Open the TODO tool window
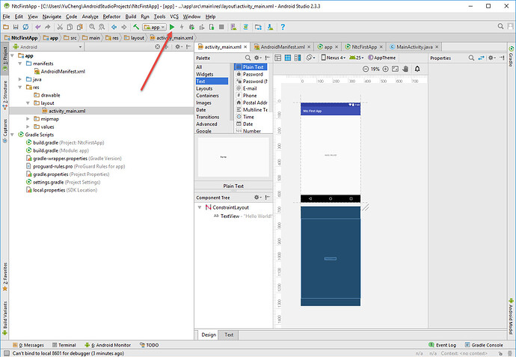Image resolution: width=516 pixels, height=357 pixels. point(149,345)
